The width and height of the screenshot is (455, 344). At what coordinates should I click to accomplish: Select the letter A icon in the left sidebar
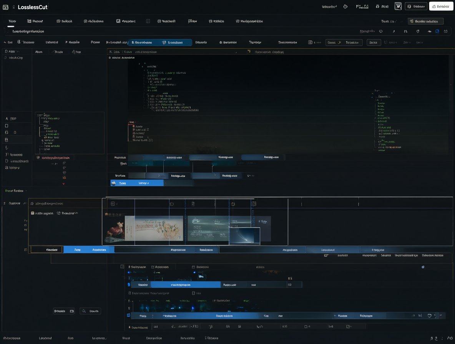[7, 119]
